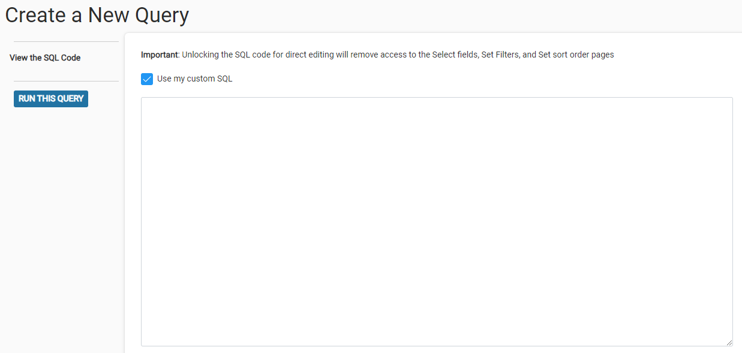Click the warning text about unlocking SQL code
This screenshot has height=353, width=742.
tap(377, 55)
